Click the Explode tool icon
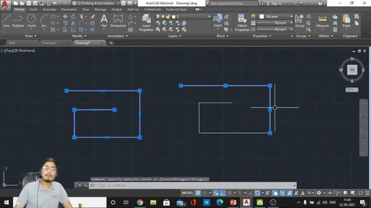The height and width of the screenshot is (208, 371). (93, 23)
